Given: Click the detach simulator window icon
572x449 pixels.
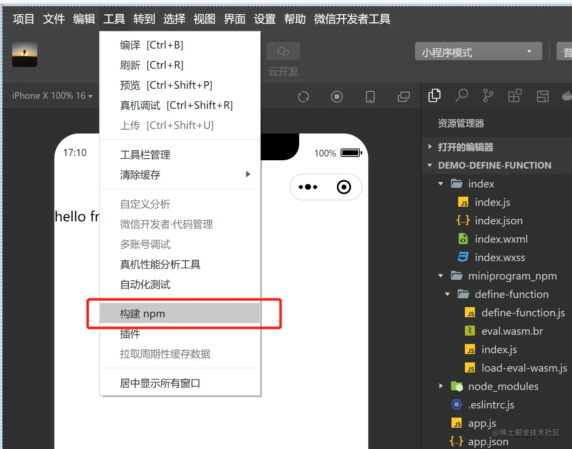Looking at the screenshot, I should (x=404, y=97).
